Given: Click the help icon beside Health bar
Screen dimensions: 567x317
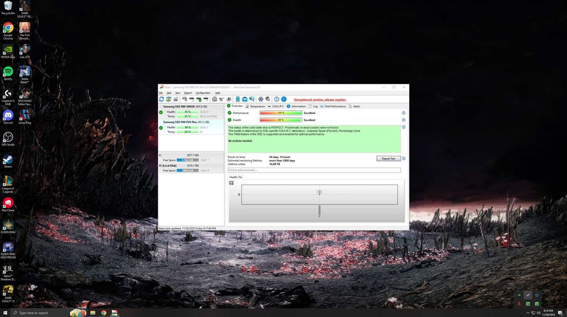Looking at the screenshot, I should click(404, 120).
